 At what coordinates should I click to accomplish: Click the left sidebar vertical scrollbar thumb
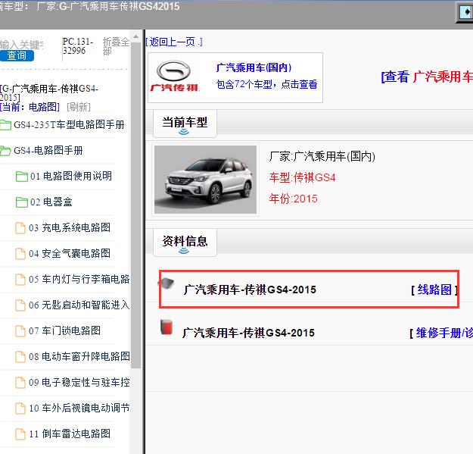[x=135, y=205]
